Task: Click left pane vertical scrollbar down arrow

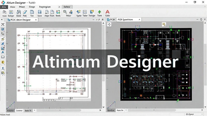Action: pos(103,107)
